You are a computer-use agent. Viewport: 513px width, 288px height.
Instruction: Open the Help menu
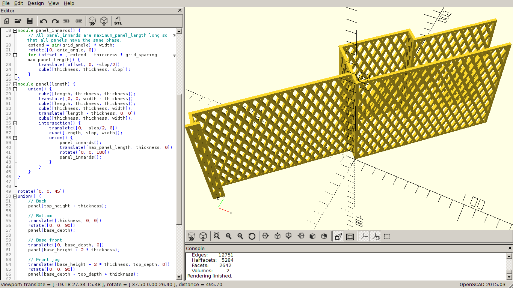tap(69, 3)
